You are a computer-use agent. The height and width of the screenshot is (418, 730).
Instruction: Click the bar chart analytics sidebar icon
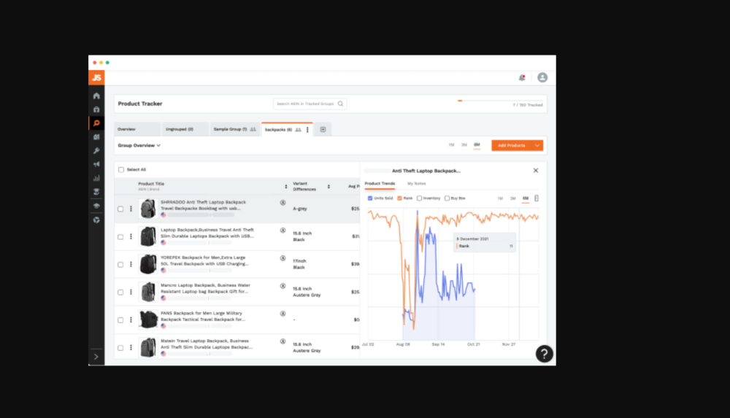point(96,178)
